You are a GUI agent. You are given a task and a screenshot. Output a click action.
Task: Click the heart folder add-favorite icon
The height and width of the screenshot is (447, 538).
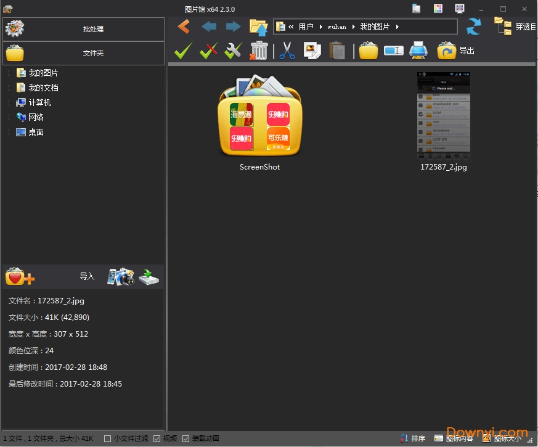[x=19, y=277]
